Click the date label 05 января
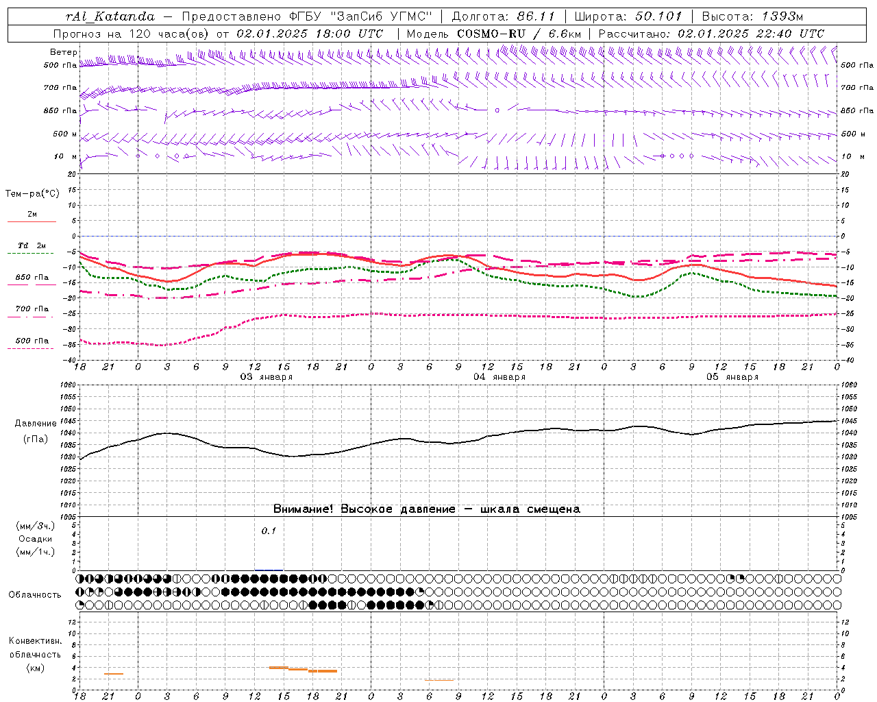The height and width of the screenshot is (702, 877). point(732,377)
